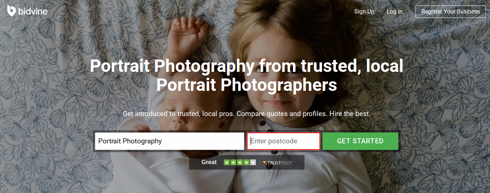
Task: Click the bidvine logo icon
Action: (x=11, y=11)
